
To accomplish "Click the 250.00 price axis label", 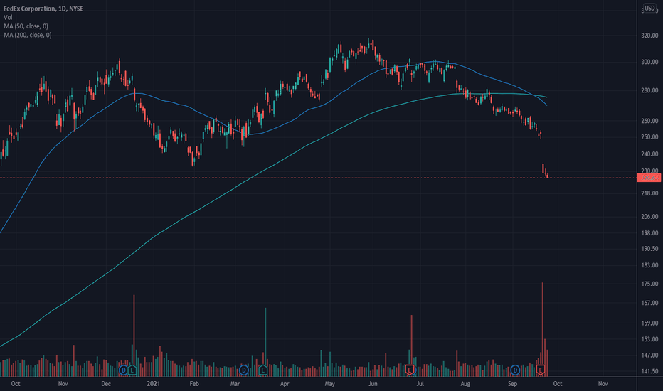I will (x=649, y=137).
